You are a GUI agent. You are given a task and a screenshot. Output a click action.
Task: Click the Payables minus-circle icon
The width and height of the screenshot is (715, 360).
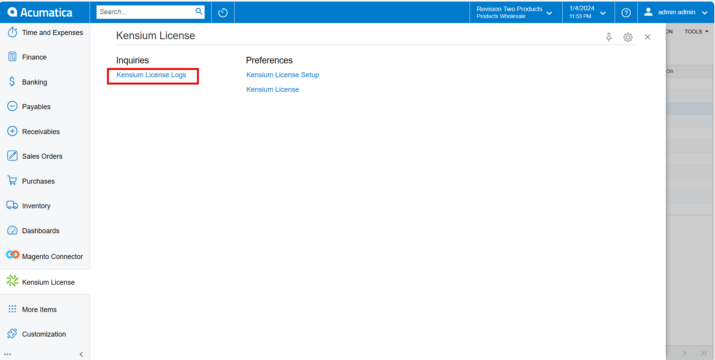click(12, 106)
